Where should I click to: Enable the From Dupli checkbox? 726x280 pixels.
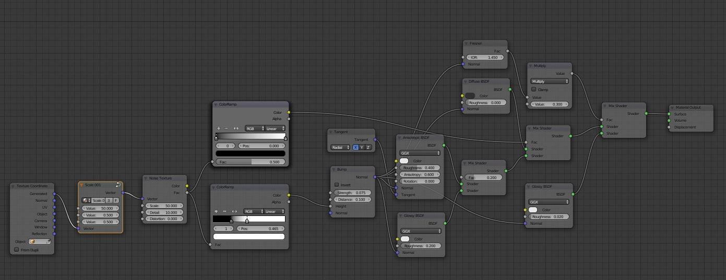click(17, 250)
